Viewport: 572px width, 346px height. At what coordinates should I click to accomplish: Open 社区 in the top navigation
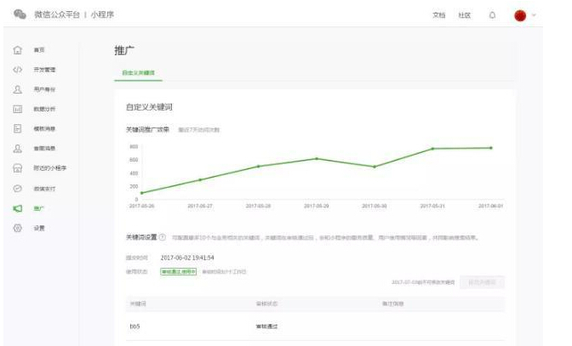pos(465,15)
